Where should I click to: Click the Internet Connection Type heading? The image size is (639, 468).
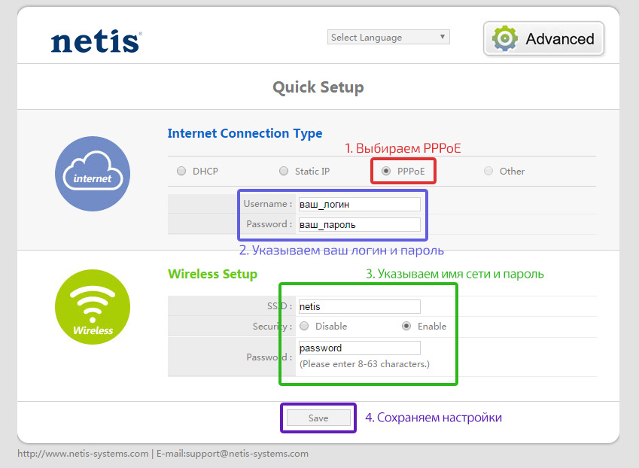[x=245, y=134]
